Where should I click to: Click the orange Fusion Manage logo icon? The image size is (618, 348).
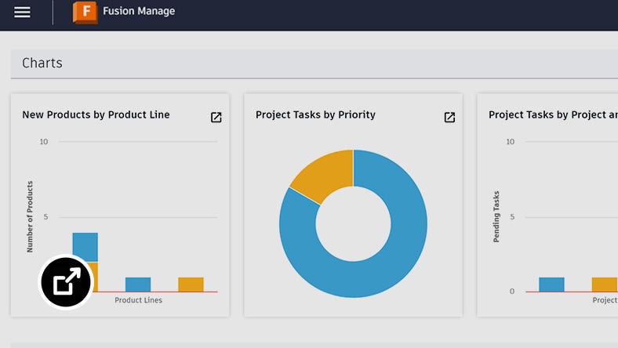85,13
